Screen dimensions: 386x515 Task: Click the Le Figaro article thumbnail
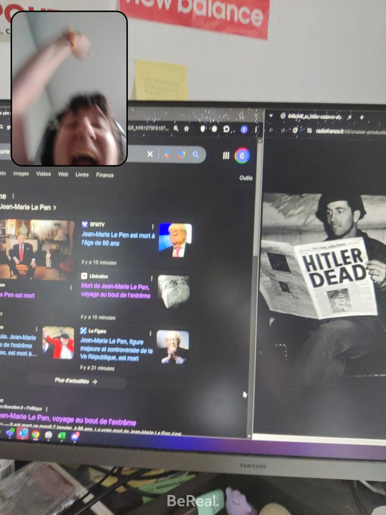[172, 347]
